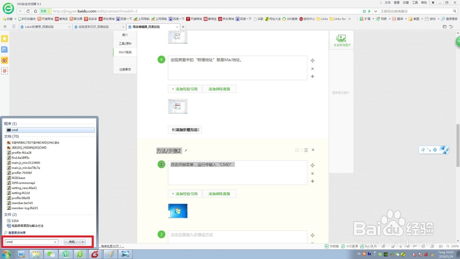Add a step after CMD step 1
This screenshot has height=259, width=460.
[312, 181]
